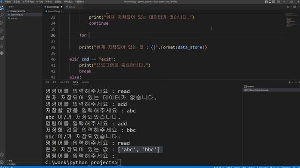Screen dimensions: 300x168
Task: Open the Extensions view
Action: tap(2, 38)
